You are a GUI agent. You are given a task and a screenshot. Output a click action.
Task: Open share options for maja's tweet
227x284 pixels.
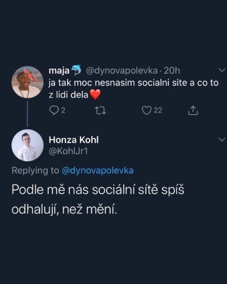click(x=193, y=111)
